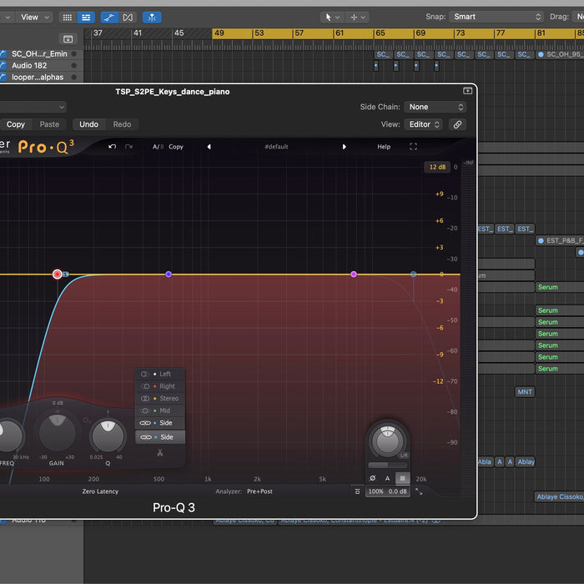This screenshot has width=584, height=584.
Task: Click the Paste button in plugin header
Action: pos(49,124)
